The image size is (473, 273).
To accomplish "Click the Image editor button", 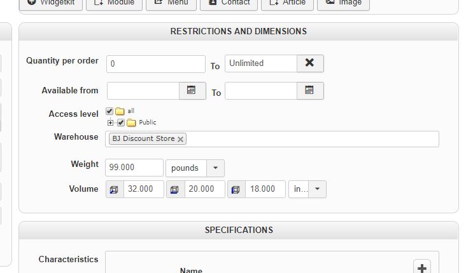I will (x=343, y=3).
